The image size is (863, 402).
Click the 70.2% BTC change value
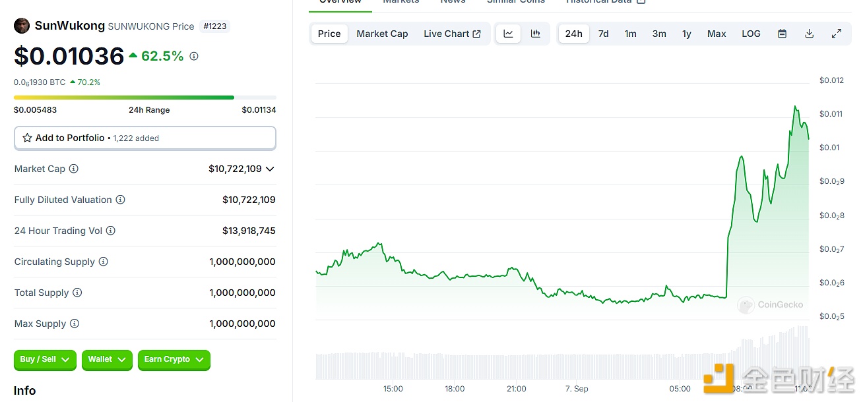click(89, 82)
